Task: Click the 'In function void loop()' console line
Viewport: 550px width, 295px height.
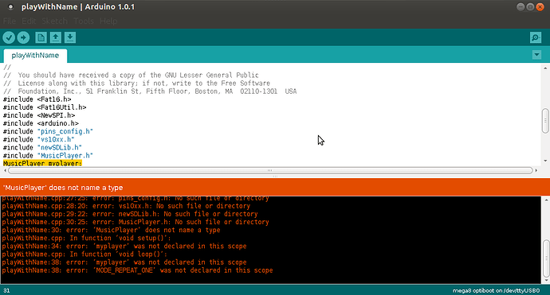Action: tap(84, 254)
